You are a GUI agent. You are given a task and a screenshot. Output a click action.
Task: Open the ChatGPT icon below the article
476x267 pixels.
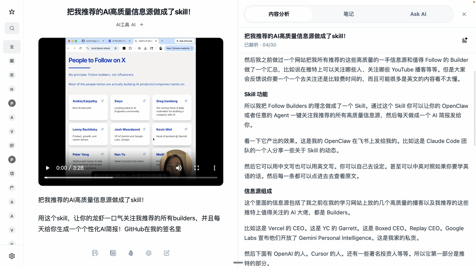point(149,253)
